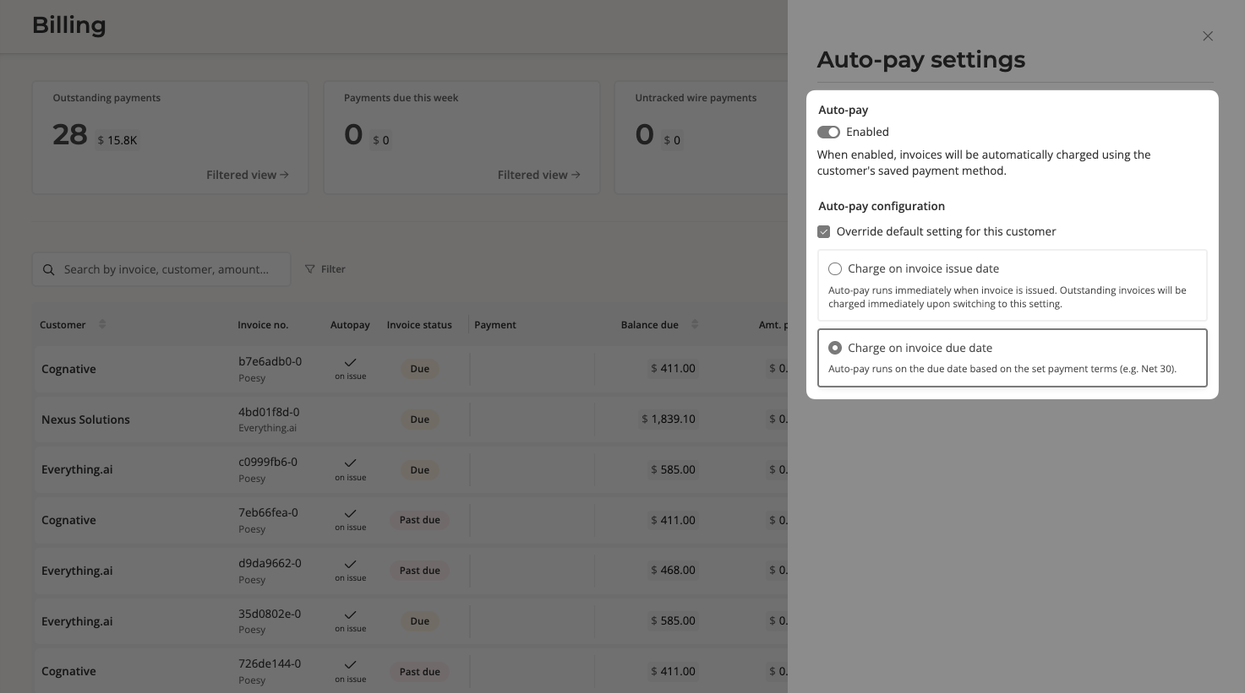Open invoice number c0999fb6-0

point(268,462)
